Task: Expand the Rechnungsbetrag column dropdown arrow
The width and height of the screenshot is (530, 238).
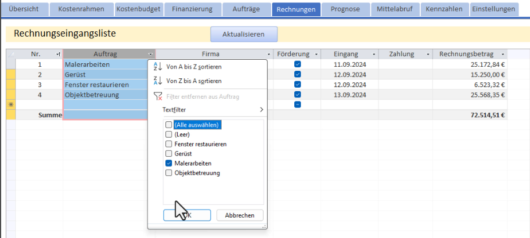Action: (x=502, y=54)
